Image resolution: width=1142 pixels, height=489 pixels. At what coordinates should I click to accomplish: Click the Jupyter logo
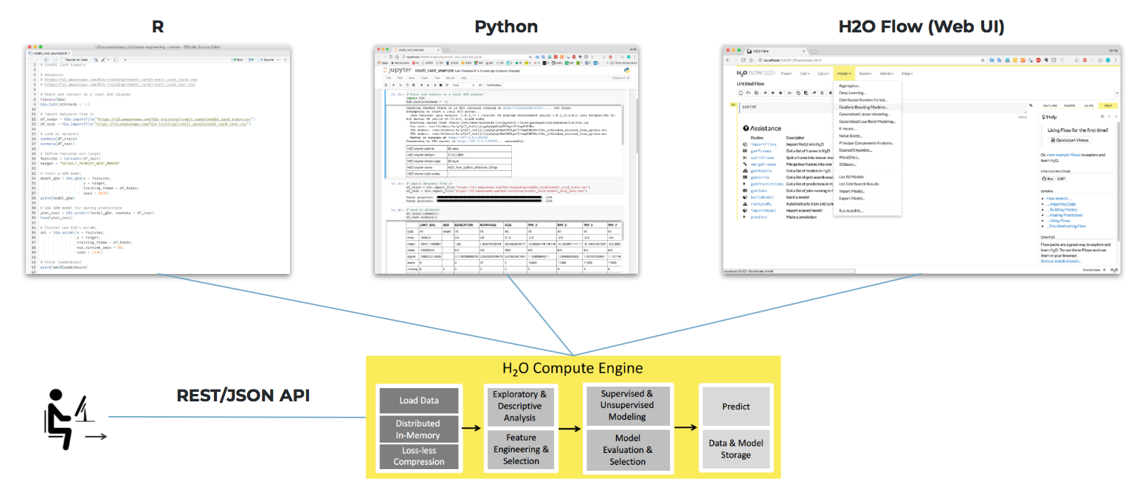coord(397,70)
